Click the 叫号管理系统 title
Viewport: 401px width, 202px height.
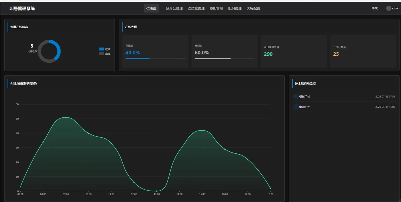22,9
